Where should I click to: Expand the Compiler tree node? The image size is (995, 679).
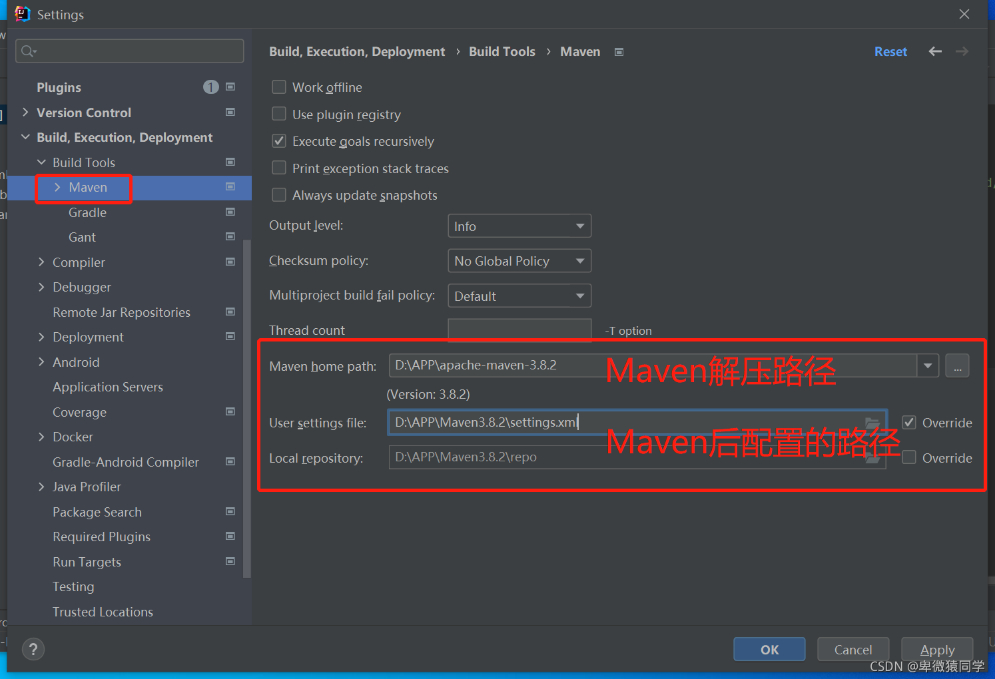[41, 262]
